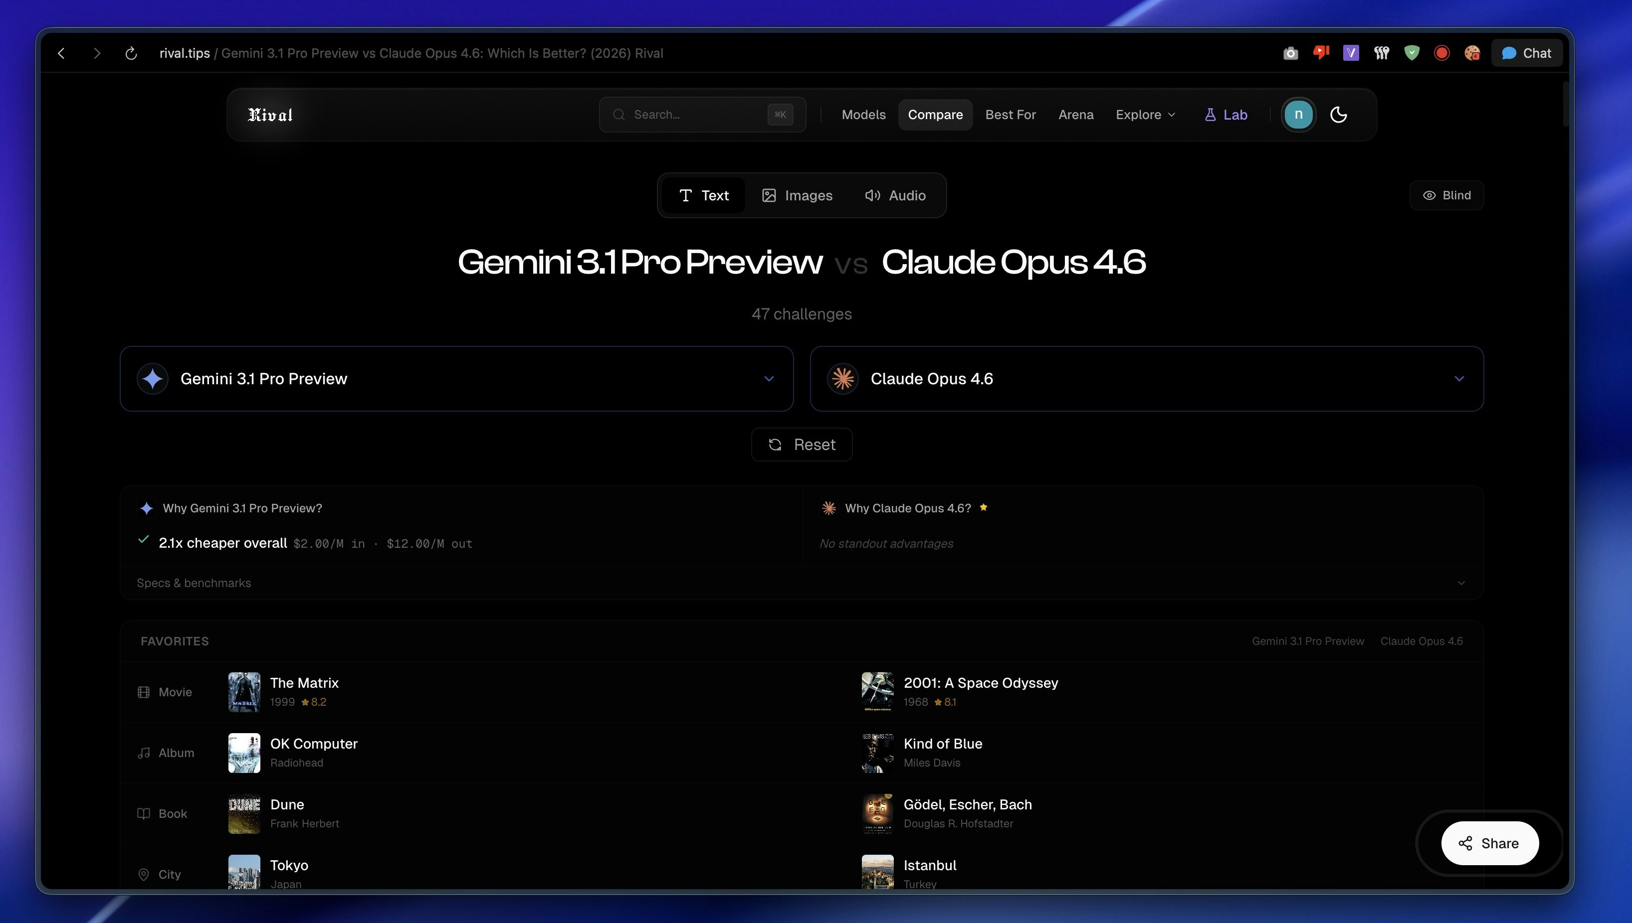The width and height of the screenshot is (1632, 923).
Task: Open the user avatar menu
Action: (1298, 115)
